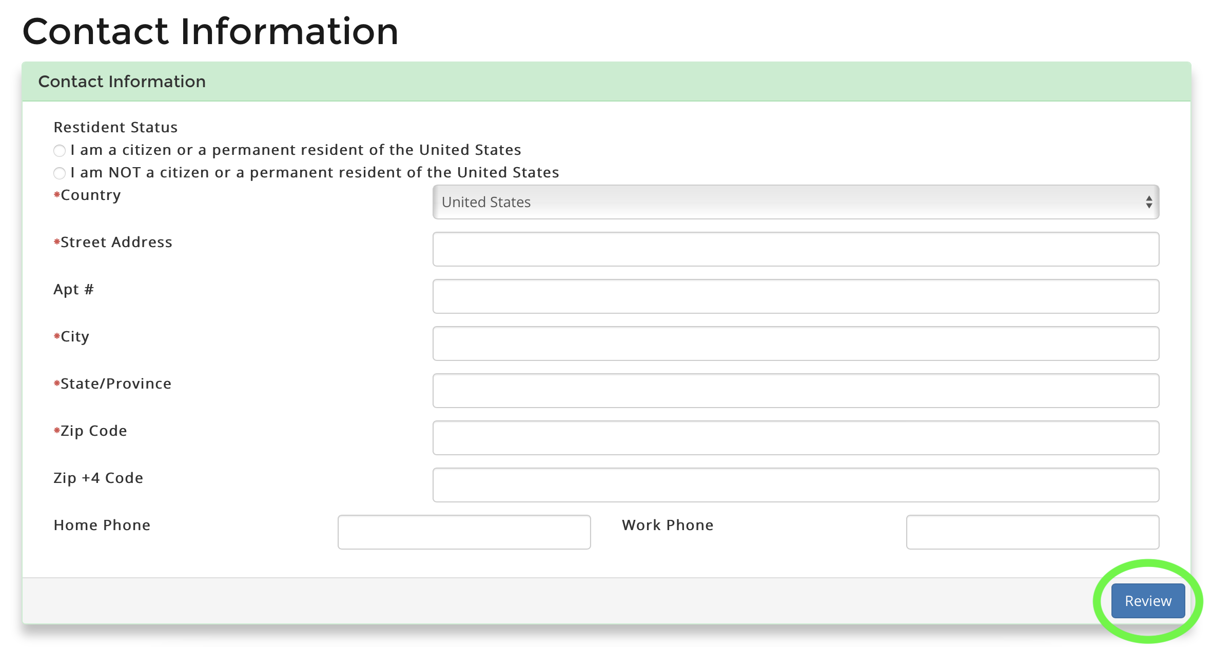Click the Country dropdown arrows
The image size is (1212, 647).
pyautogui.click(x=1148, y=202)
